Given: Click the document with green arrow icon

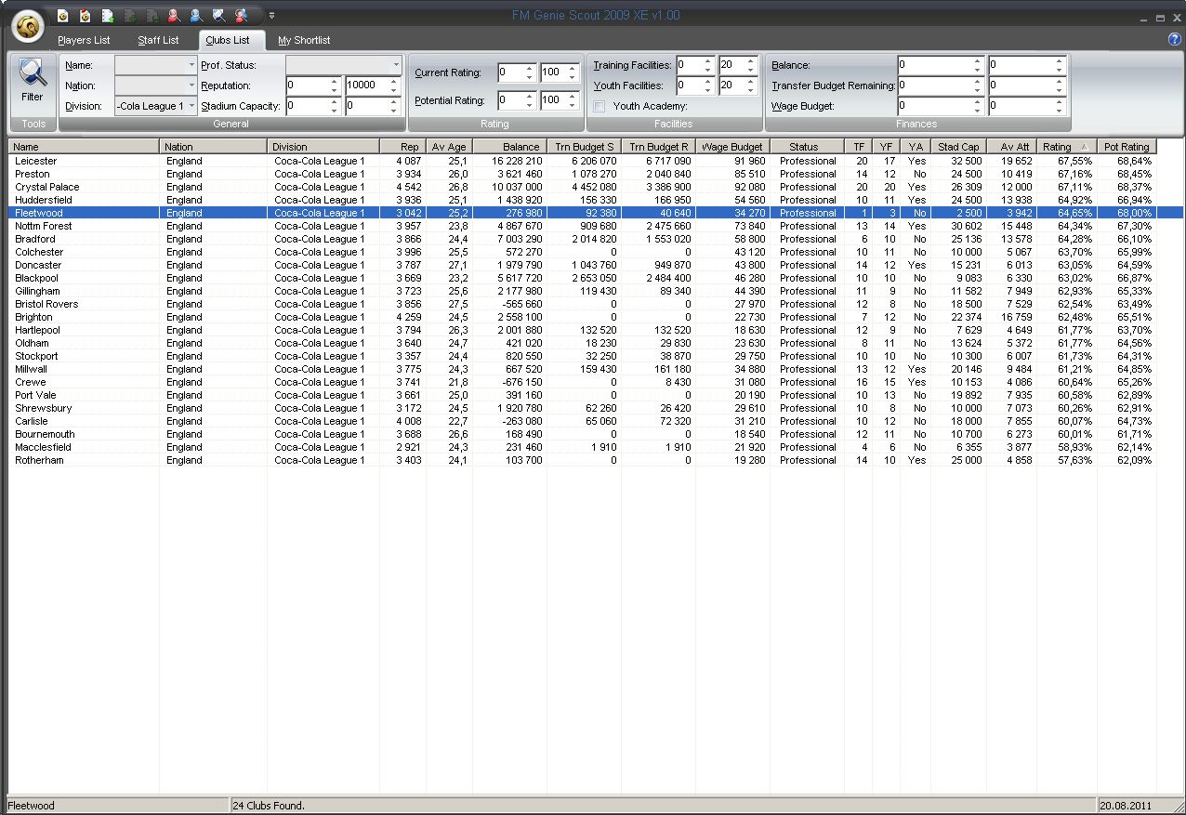Looking at the screenshot, I should pyautogui.click(x=108, y=16).
